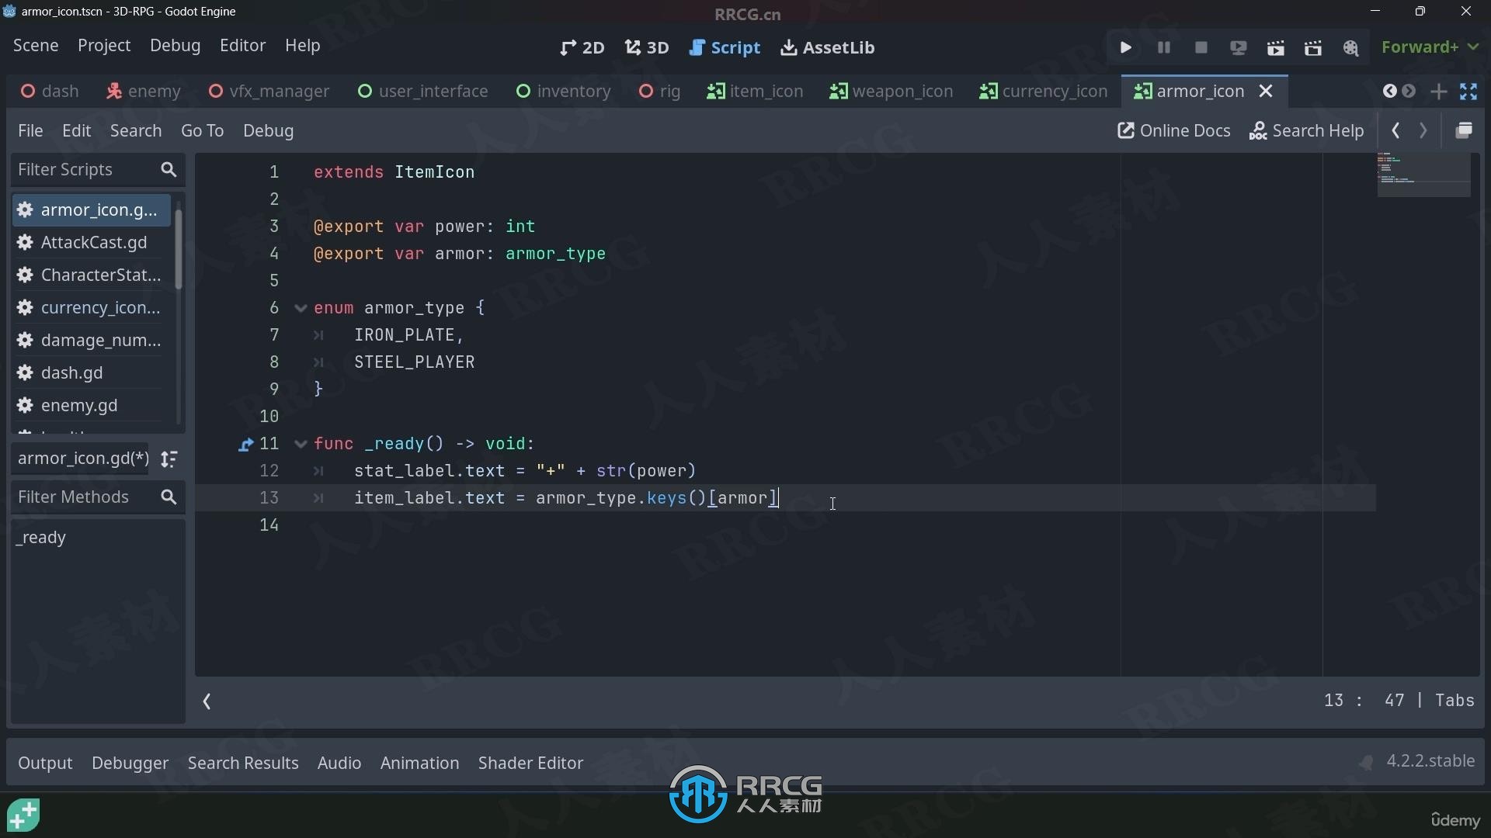The width and height of the screenshot is (1491, 838).
Task: Select dash.gd in script list
Action: pyautogui.click(x=91, y=373)
